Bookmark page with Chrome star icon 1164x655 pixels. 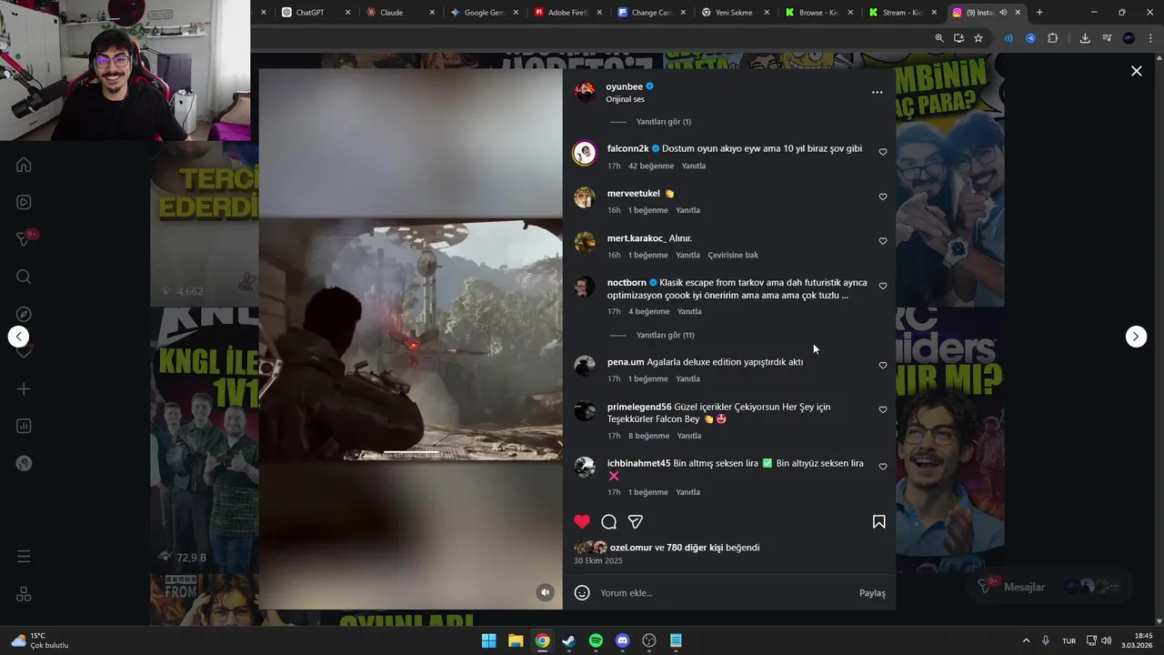click(x=978, y=38)
